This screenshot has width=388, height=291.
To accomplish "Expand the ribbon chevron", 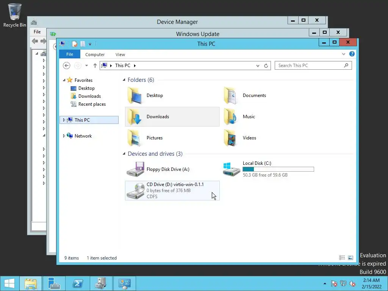I will (x=343, y=54).
